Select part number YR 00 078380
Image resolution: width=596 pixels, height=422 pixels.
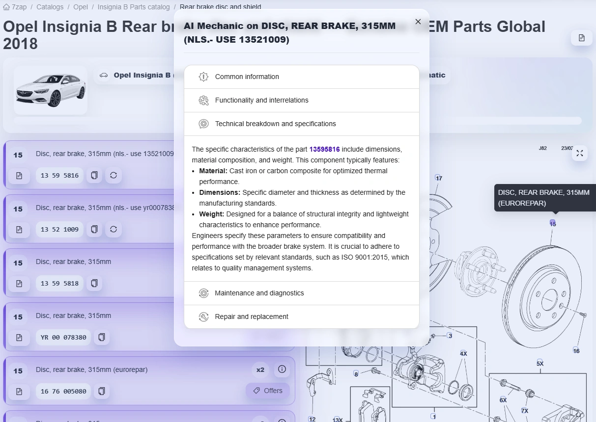click(x=63, y=337)
